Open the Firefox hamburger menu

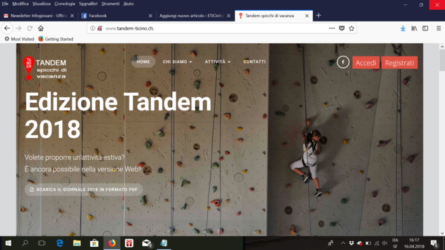click(439, 29)
